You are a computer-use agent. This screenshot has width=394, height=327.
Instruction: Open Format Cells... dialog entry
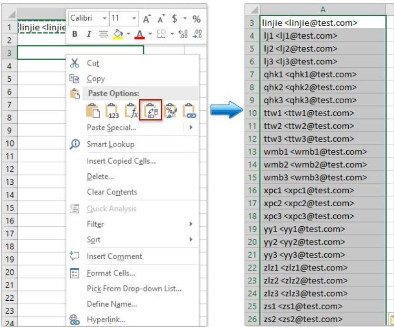click(x=133, y=273)
